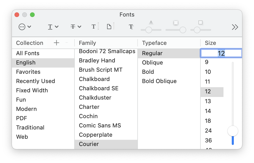254x163 pixels.
Task: Open the strikethrough style dropdown
Action: click(76, 27)
